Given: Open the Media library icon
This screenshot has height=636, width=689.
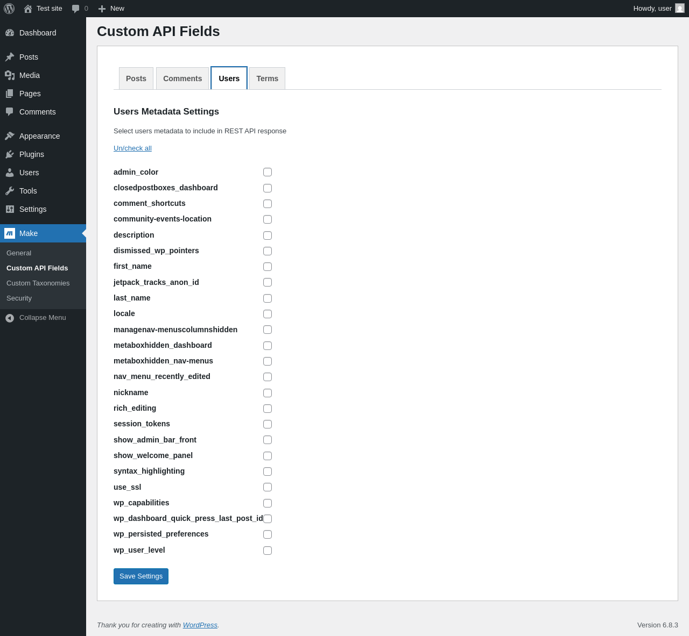Looking at the screenshot, I should tap(10, 75).
